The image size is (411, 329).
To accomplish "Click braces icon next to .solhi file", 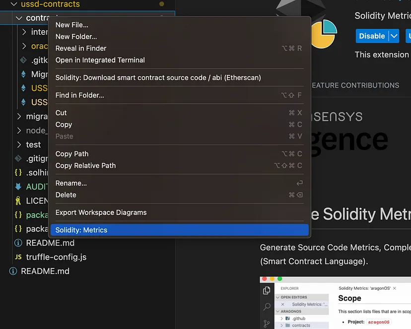I will pos(18,172).
